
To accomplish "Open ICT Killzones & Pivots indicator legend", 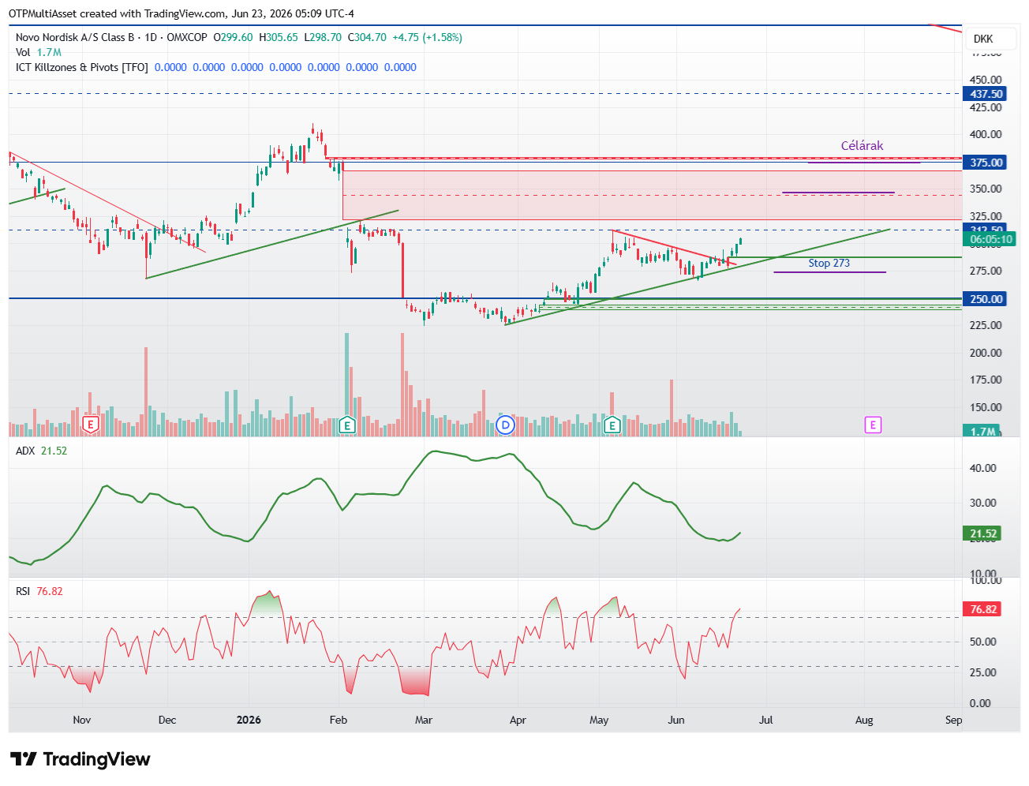I will point(82,67).
